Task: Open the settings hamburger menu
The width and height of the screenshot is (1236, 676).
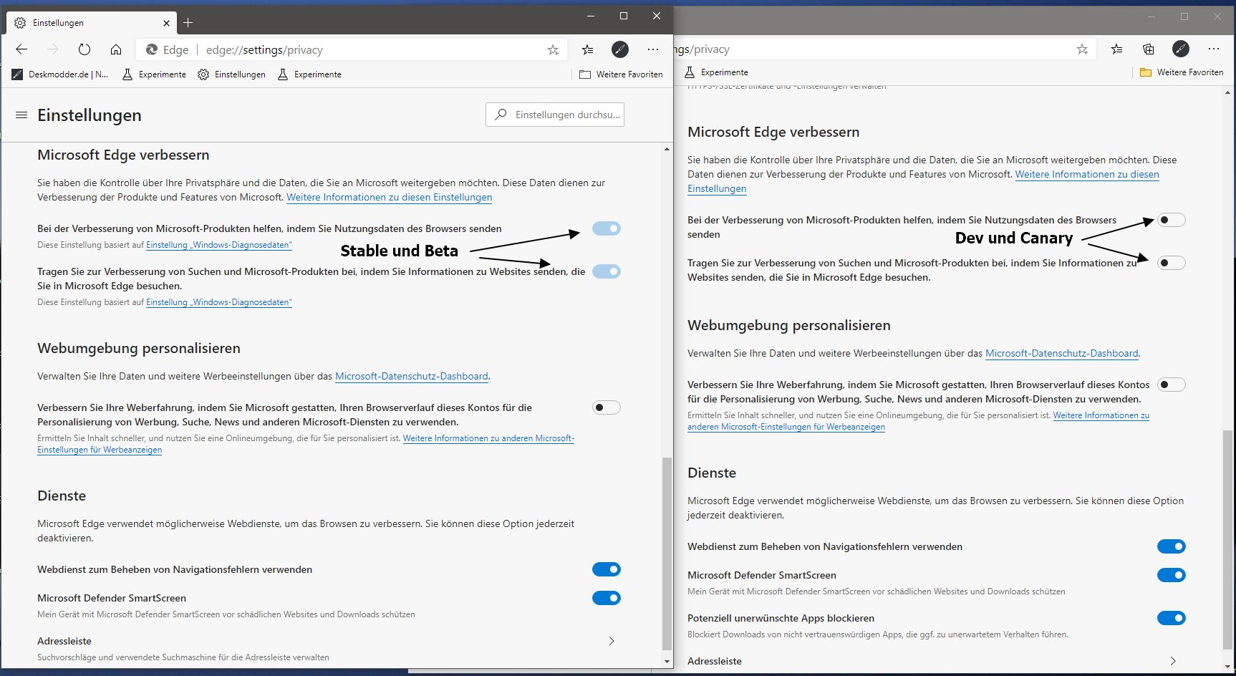Action: point(21,115)
